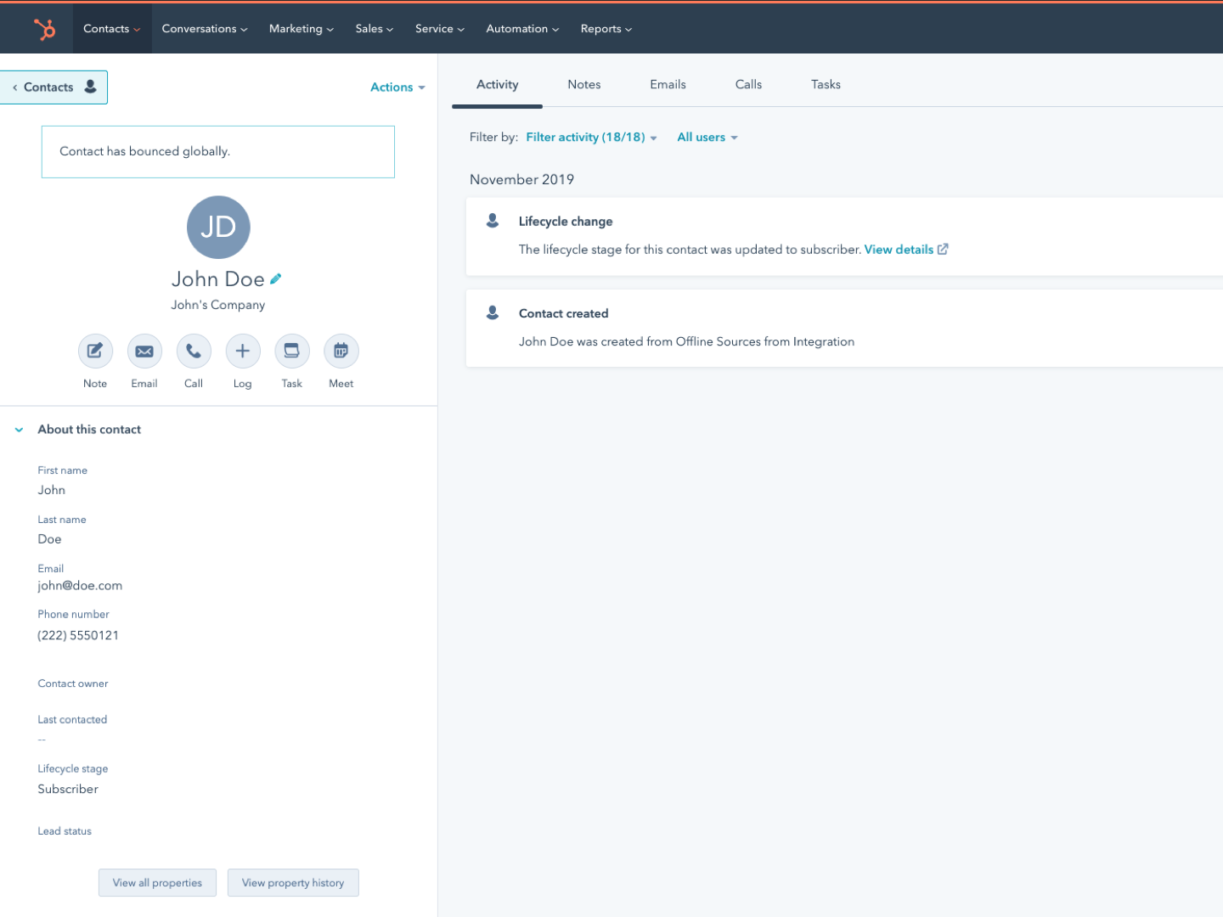Click the Email envelope icon
Image resolution: width=1223 pixels, height=917 pixels.
coord(144,351)
